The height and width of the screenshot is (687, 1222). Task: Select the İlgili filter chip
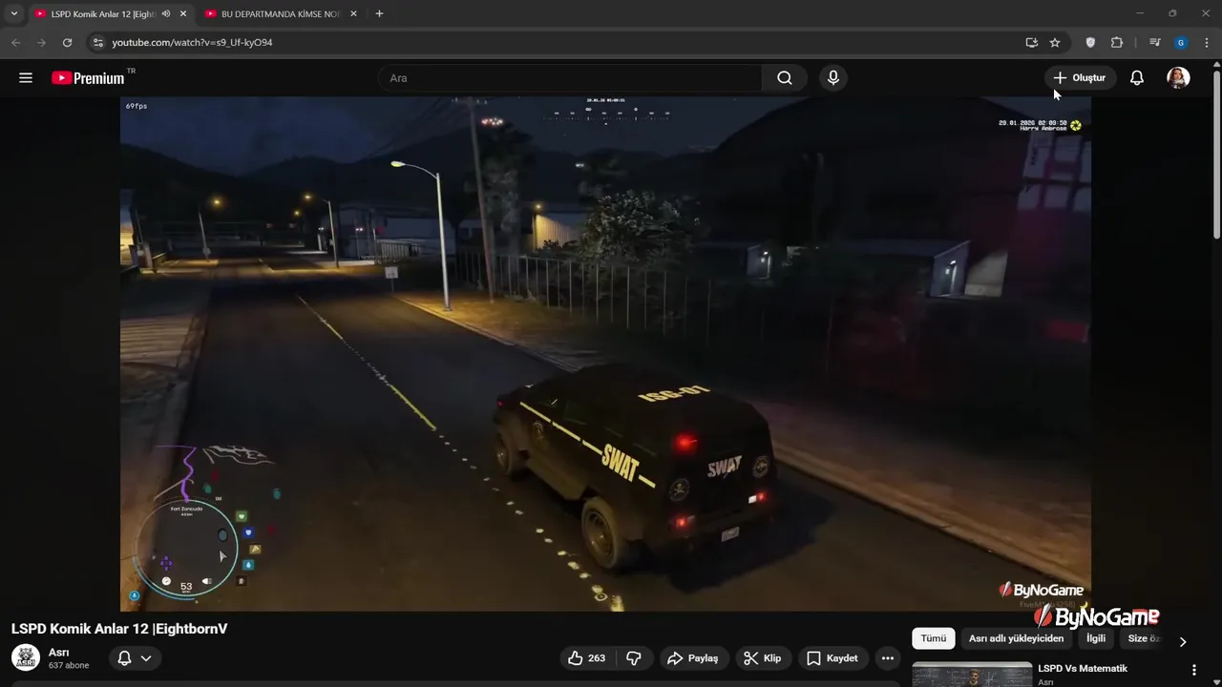[x=1096, y=638]
